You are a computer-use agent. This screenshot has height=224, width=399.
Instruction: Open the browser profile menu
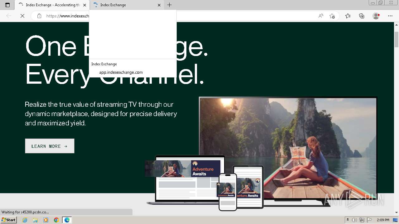pyautogui.click(x=376, y=16)
